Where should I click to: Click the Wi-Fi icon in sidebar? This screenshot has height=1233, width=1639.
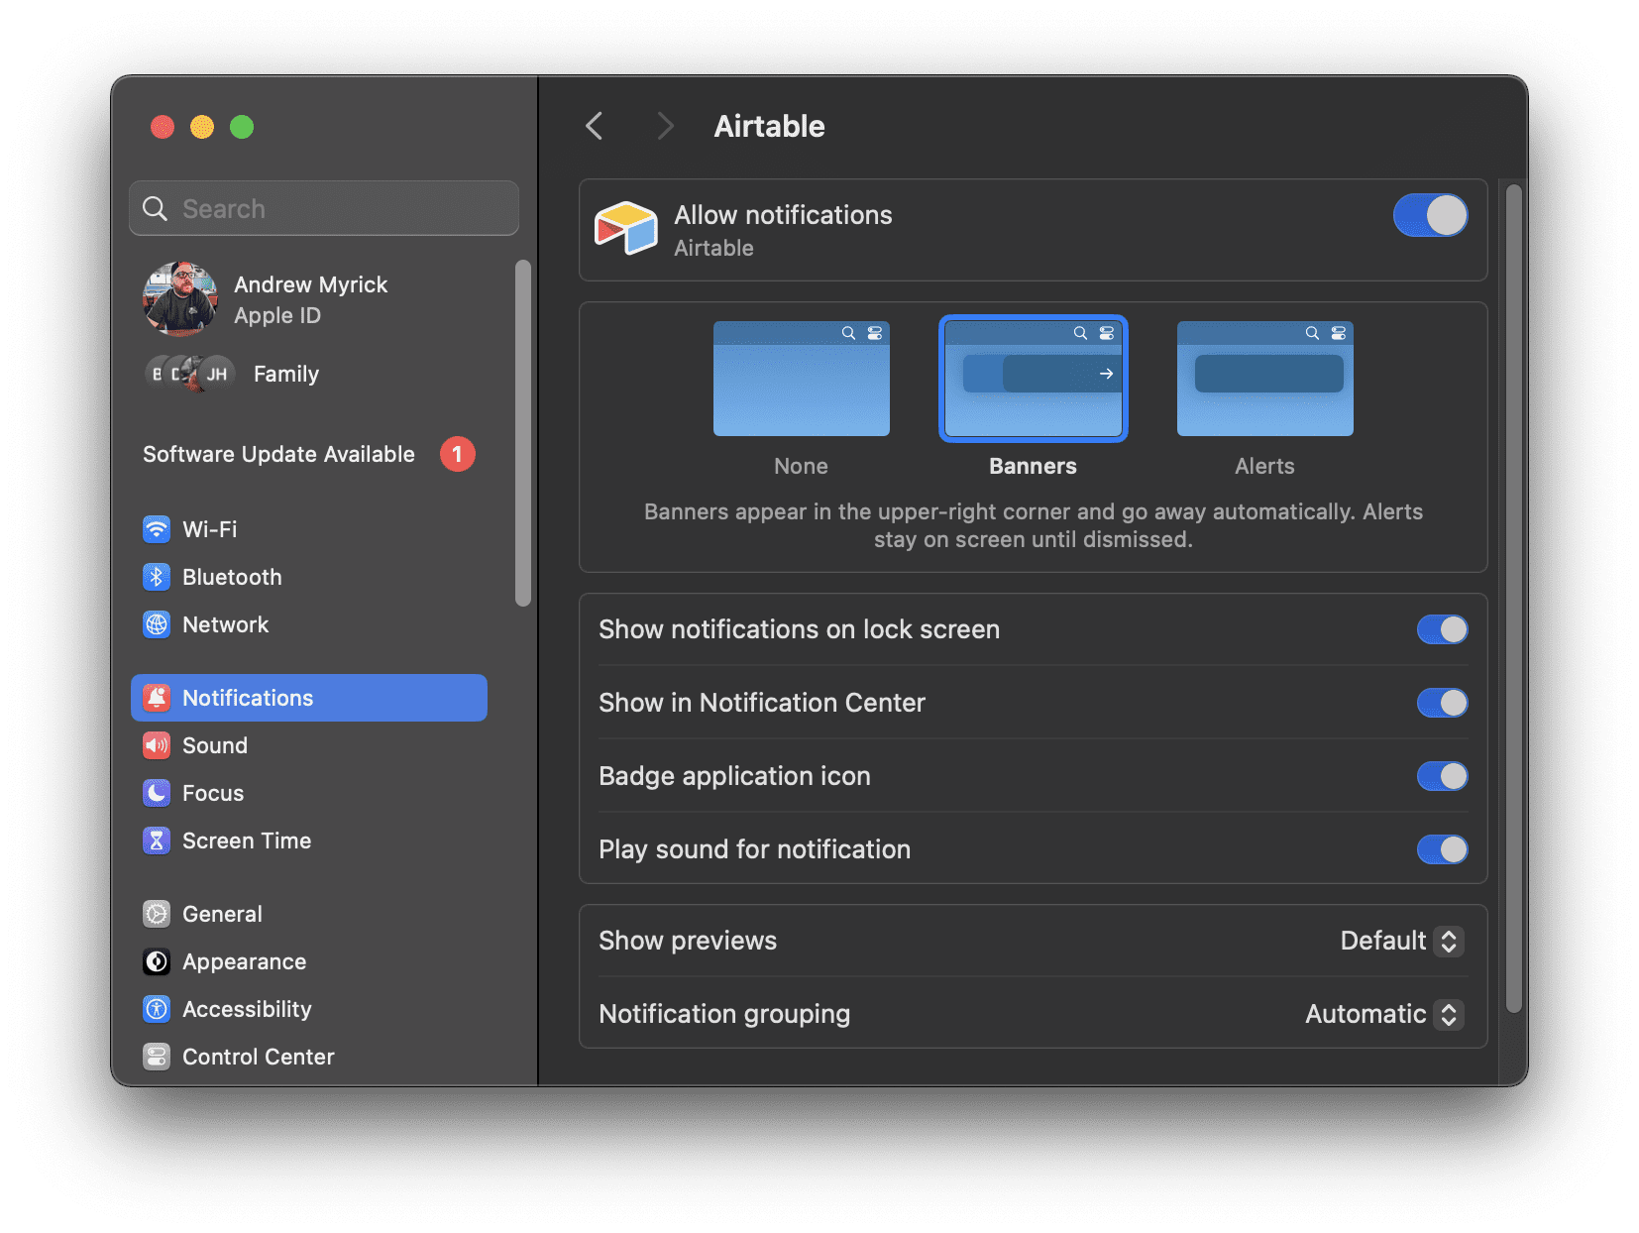[x=157, y=529]
